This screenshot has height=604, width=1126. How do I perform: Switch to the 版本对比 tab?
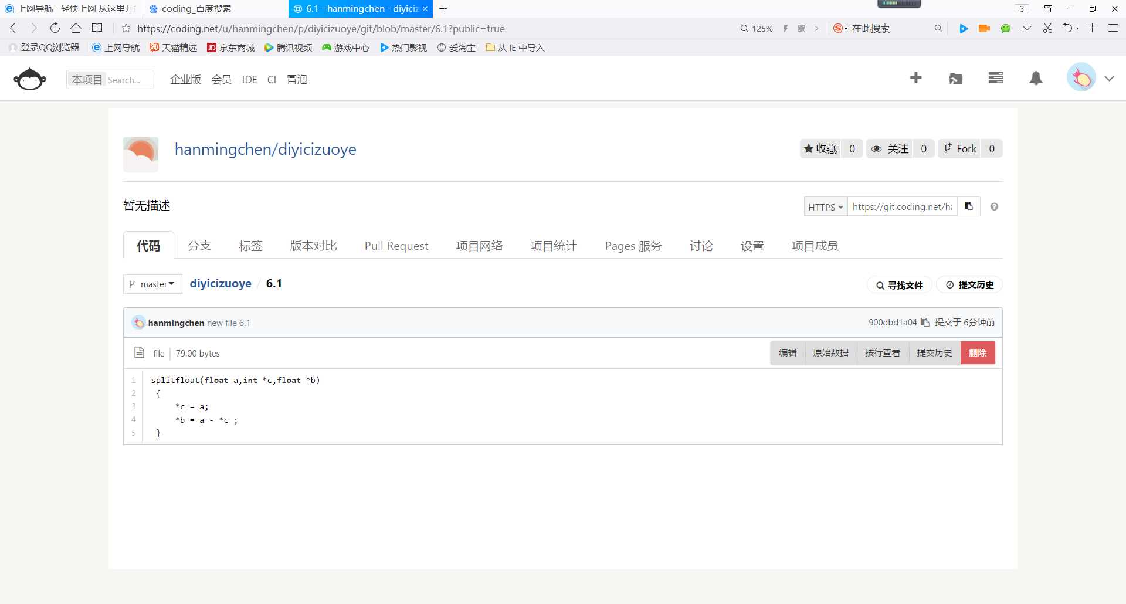[313, 245]
